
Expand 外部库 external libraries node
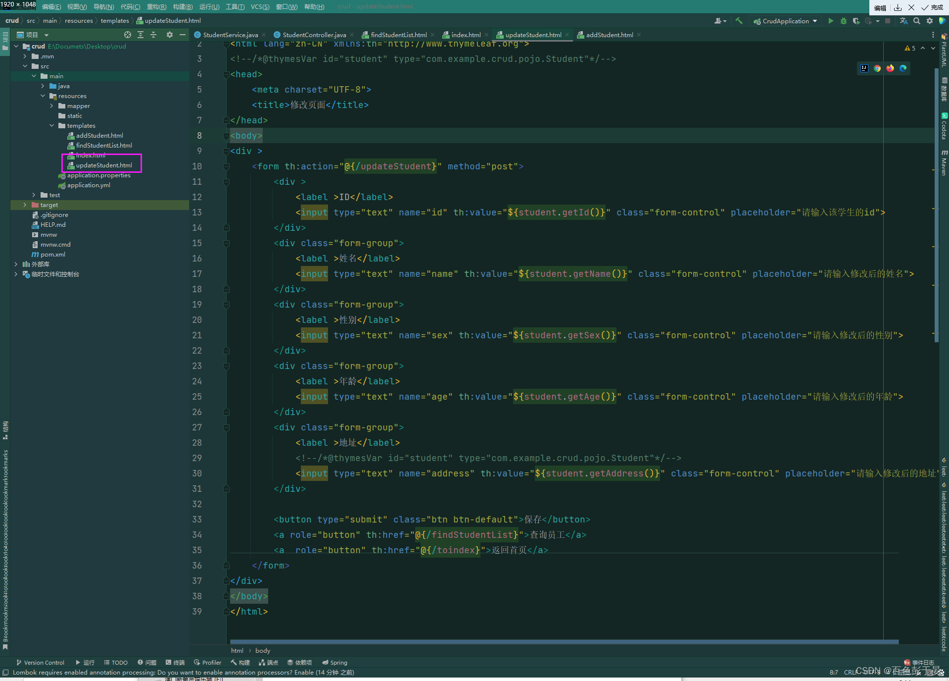pyautogui.click(x=16, y=264)
